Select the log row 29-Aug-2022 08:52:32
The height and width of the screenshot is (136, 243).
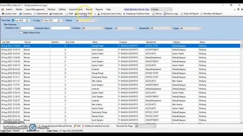120,116
